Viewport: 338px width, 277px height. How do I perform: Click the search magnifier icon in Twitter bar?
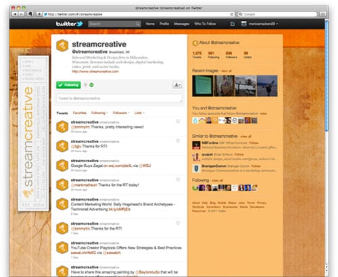137,24
